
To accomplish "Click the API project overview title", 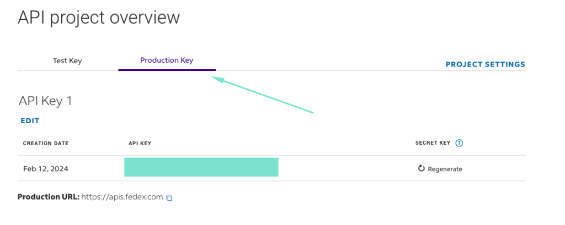I will click(99, 17).
